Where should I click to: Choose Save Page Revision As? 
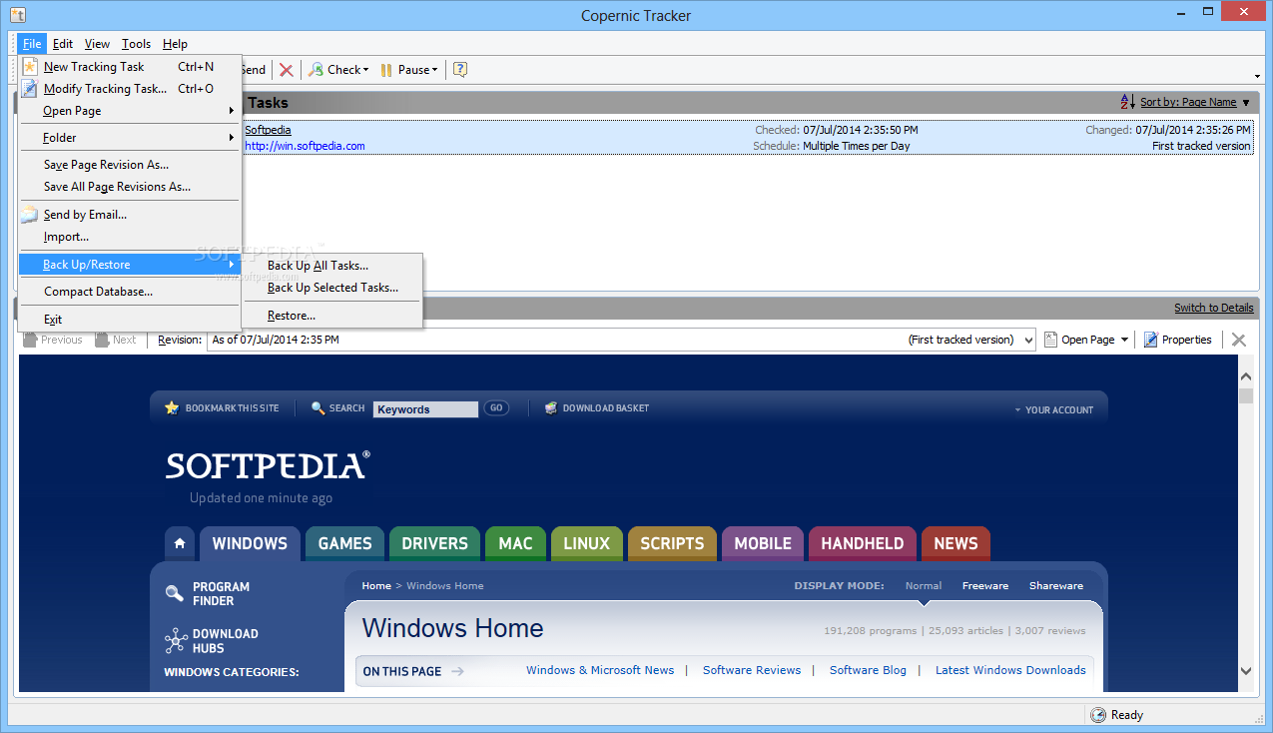pos(130,165)
